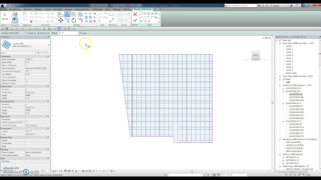Open the Annotate ribbon tab
The height and width of the screenshot is (180, 321).
pyautogui.click(x=57, y=9)
